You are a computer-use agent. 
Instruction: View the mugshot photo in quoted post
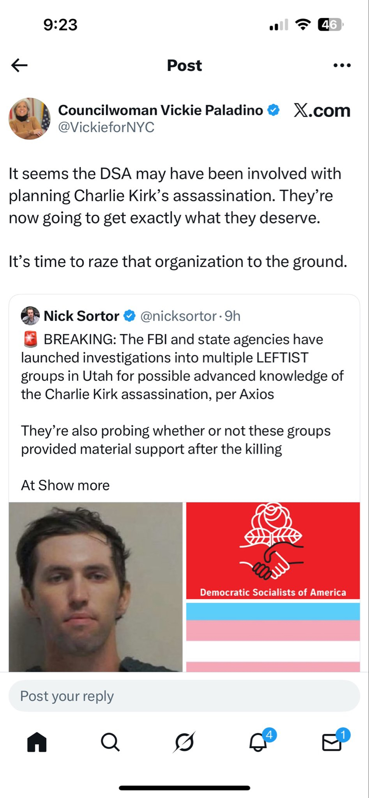(x=95, y=587)
